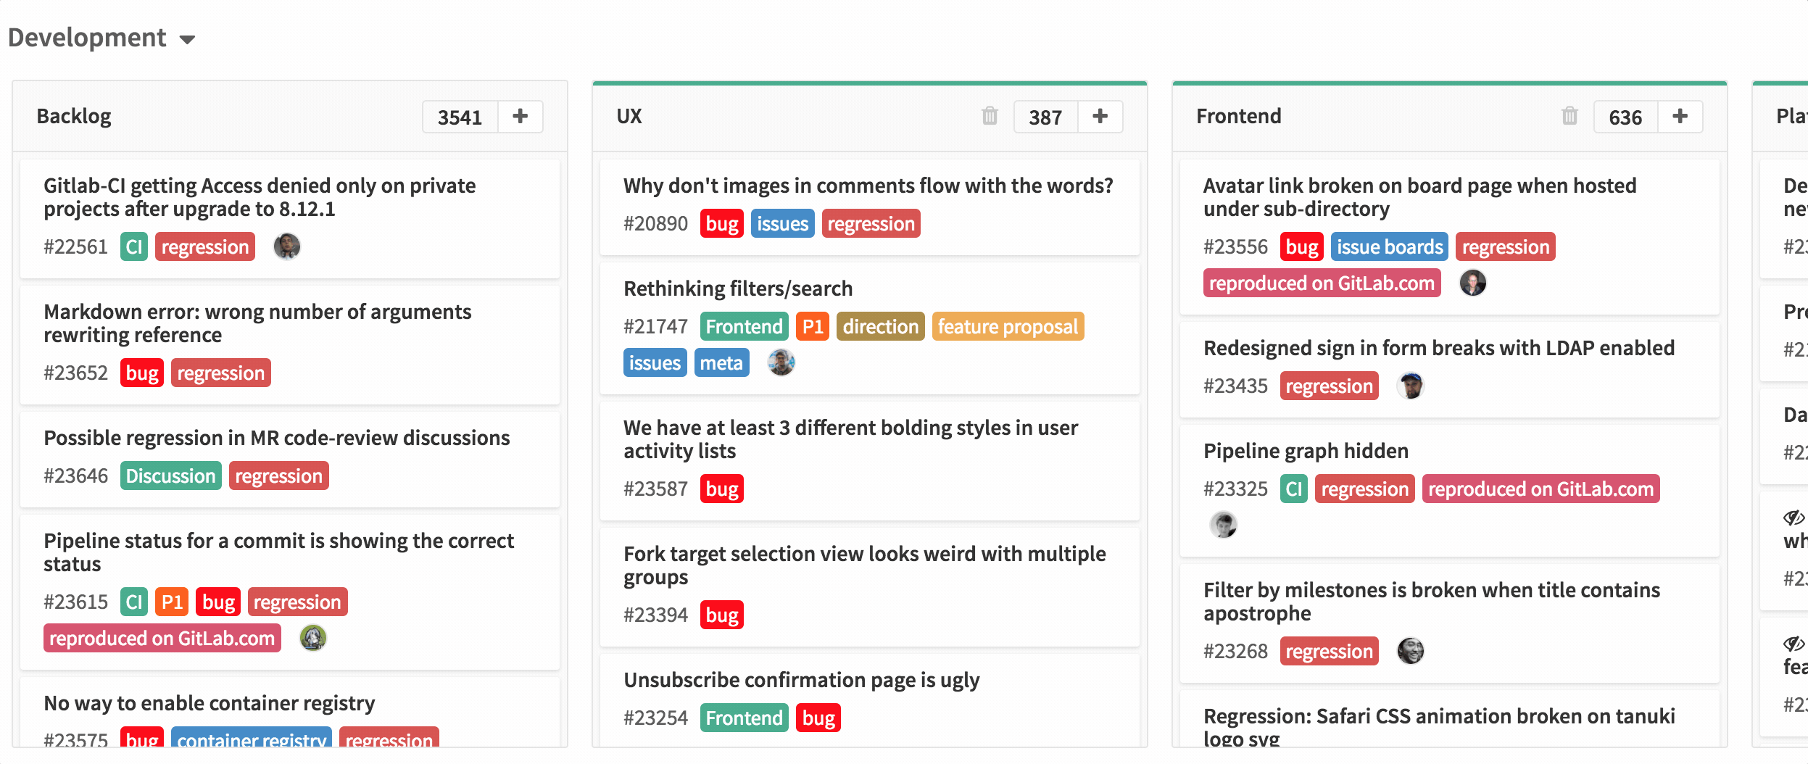Open issue 'Unsubscribe confirmation page is ugly'
Viewport: 1808px width, 764px height.
[801, 680]
